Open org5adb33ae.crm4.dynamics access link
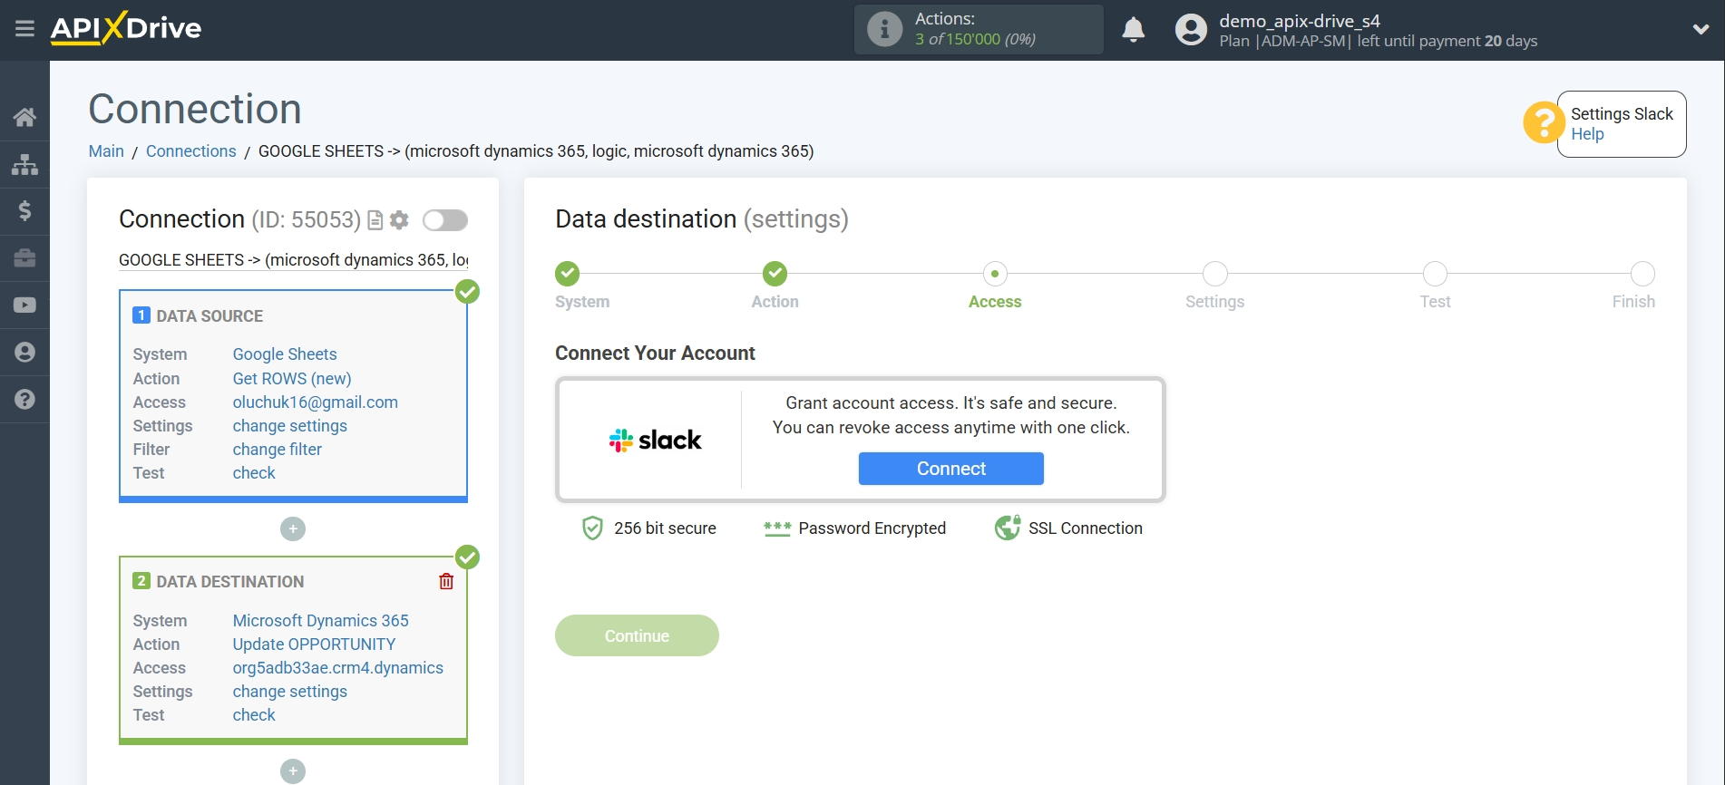1725x785 pixels. (x=338, y=668)
